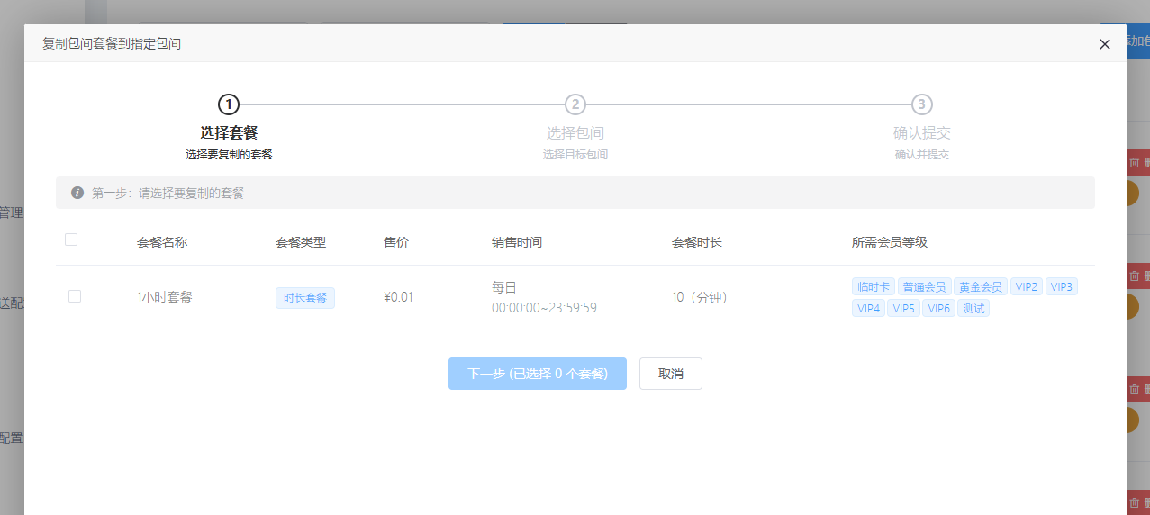Click the 时长套餐 type tag
This screenshot has height=515, width=1150.
(305, 298)
